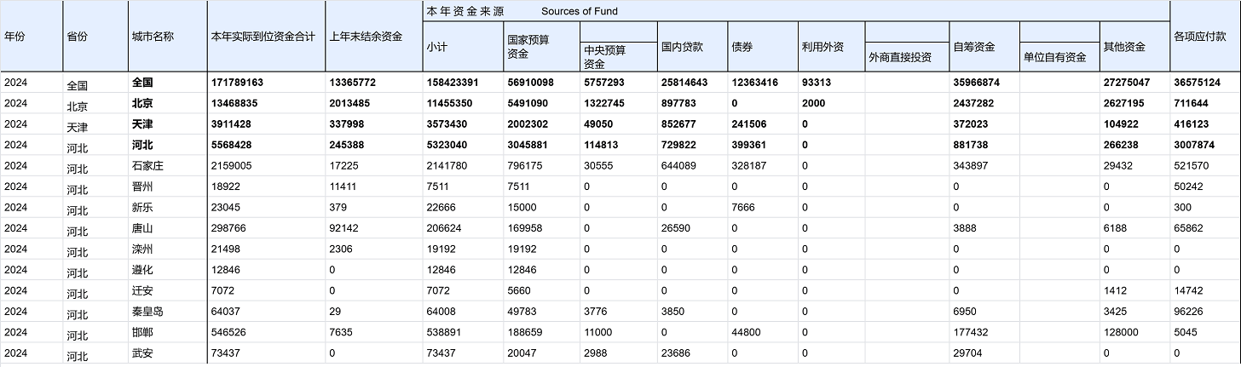
Task: Click the 年份 column header
Action: point(32,37)
